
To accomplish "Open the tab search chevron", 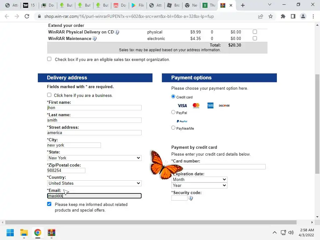I will tap(270, 4).
